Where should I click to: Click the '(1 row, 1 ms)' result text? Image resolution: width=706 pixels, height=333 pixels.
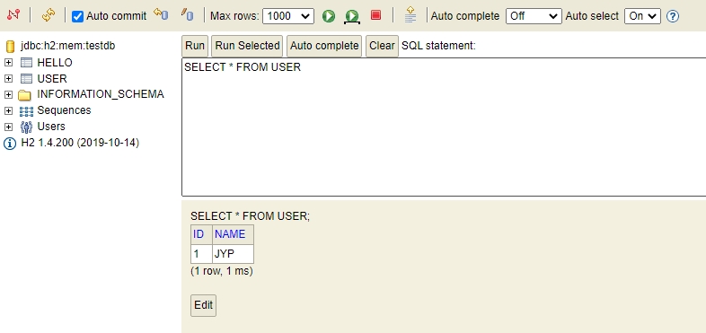(222, 271)
